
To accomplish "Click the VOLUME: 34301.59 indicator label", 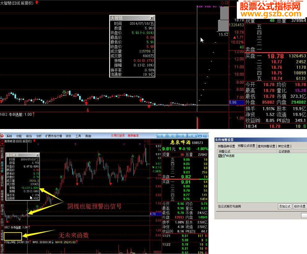I will [16, 242].
